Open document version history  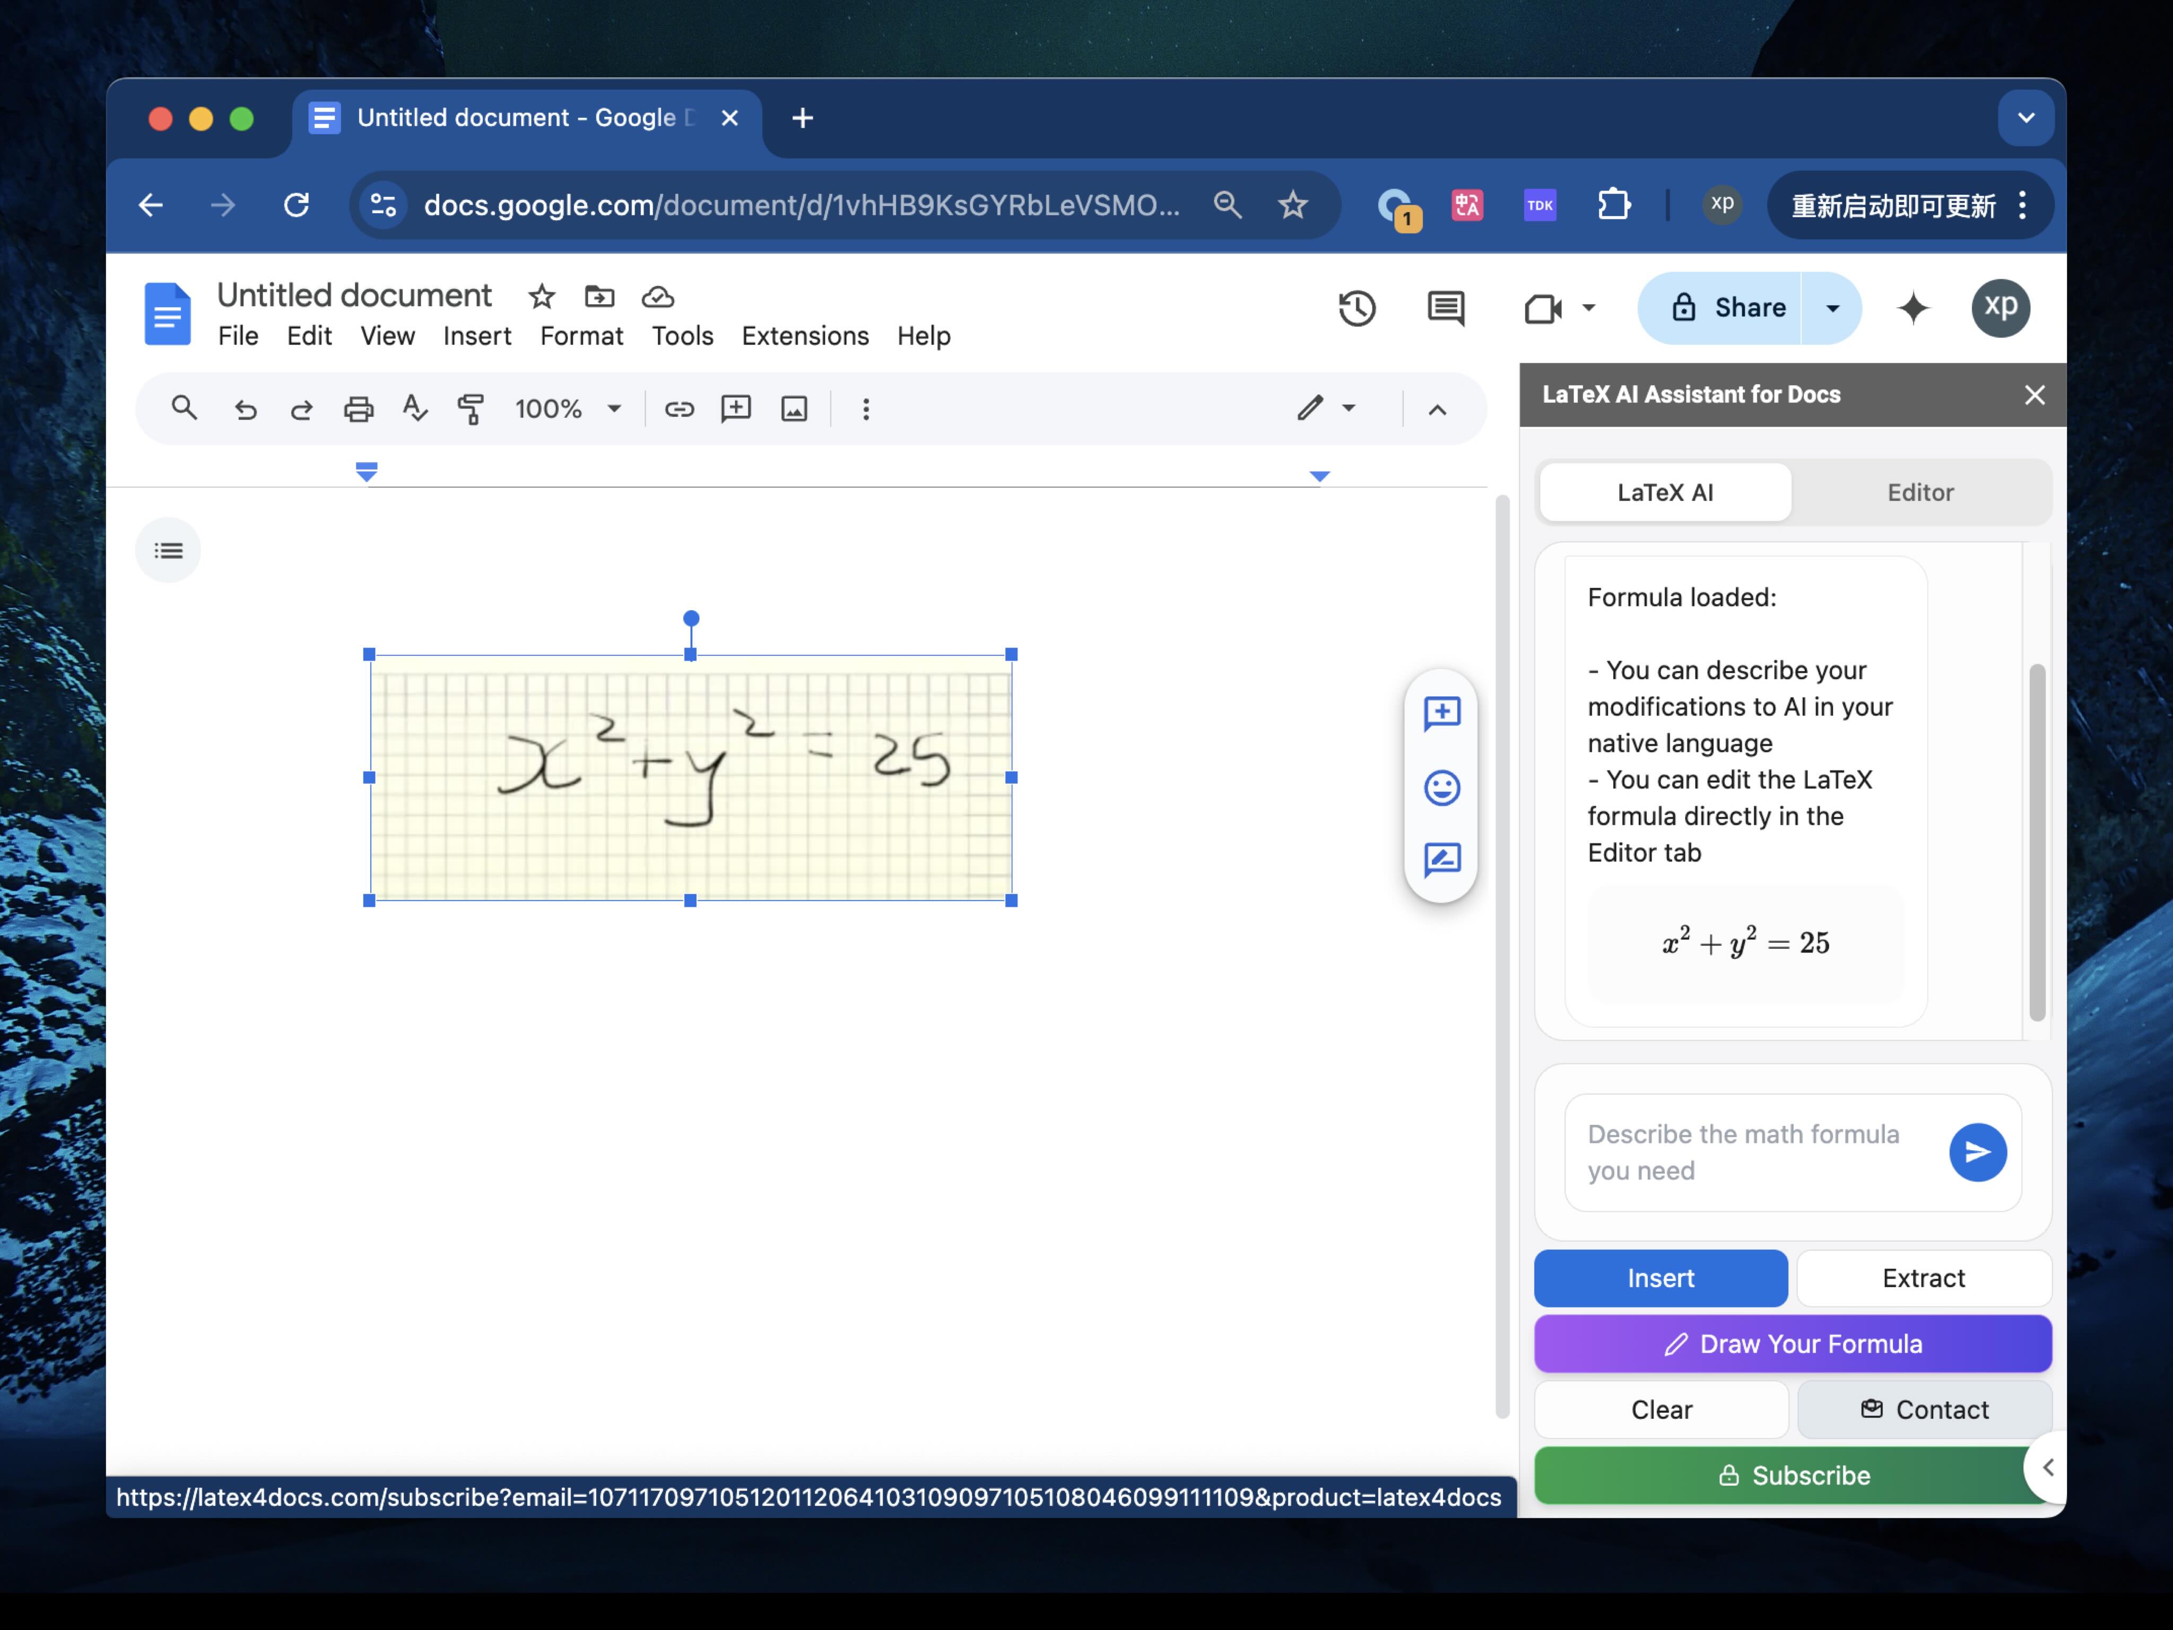(1358, 308)
